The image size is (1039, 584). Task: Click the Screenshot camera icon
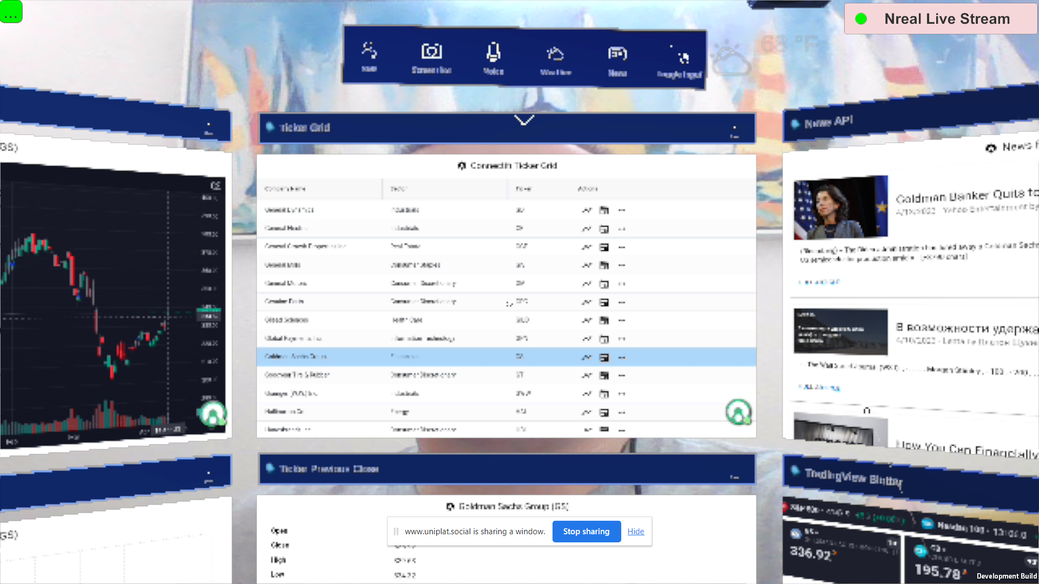click(x=431, y=52)
